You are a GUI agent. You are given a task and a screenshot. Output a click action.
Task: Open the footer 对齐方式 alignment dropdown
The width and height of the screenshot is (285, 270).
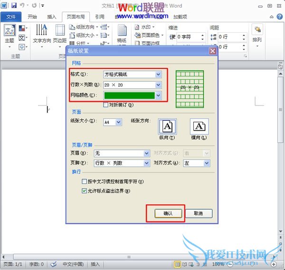click(x=207, y=163)
